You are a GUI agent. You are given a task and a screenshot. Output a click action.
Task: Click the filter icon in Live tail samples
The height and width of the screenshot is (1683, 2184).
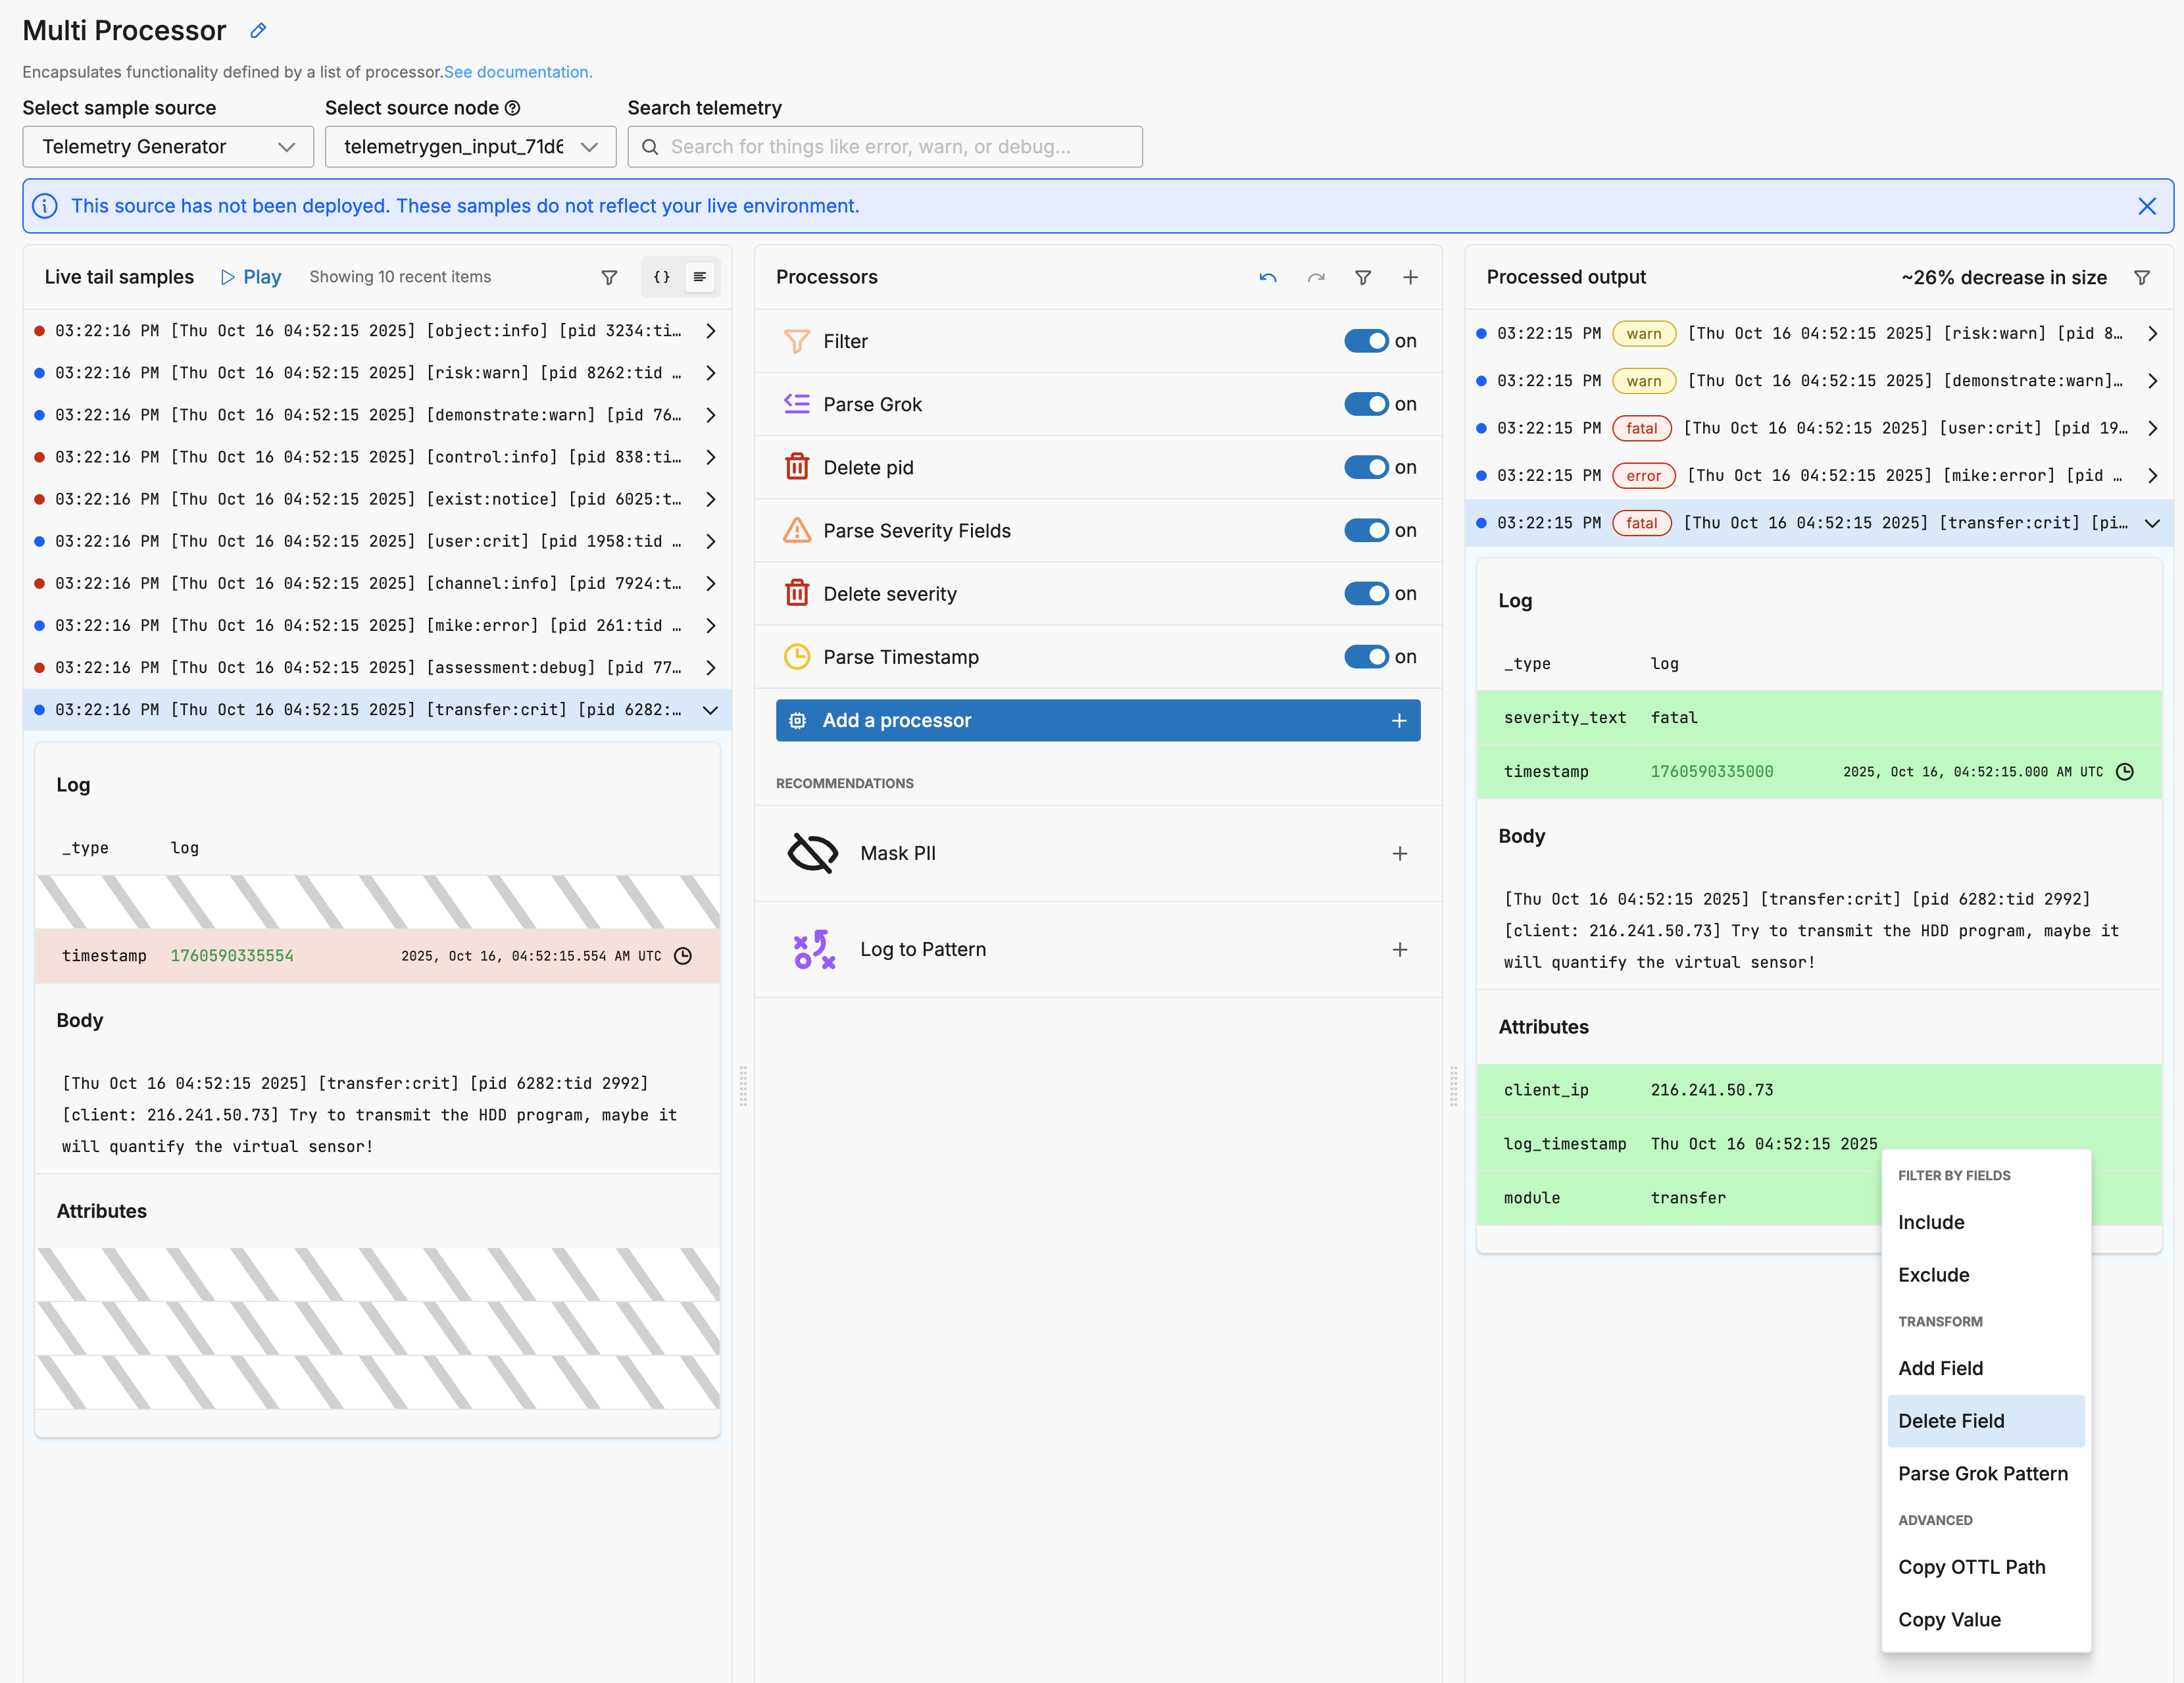609,277
